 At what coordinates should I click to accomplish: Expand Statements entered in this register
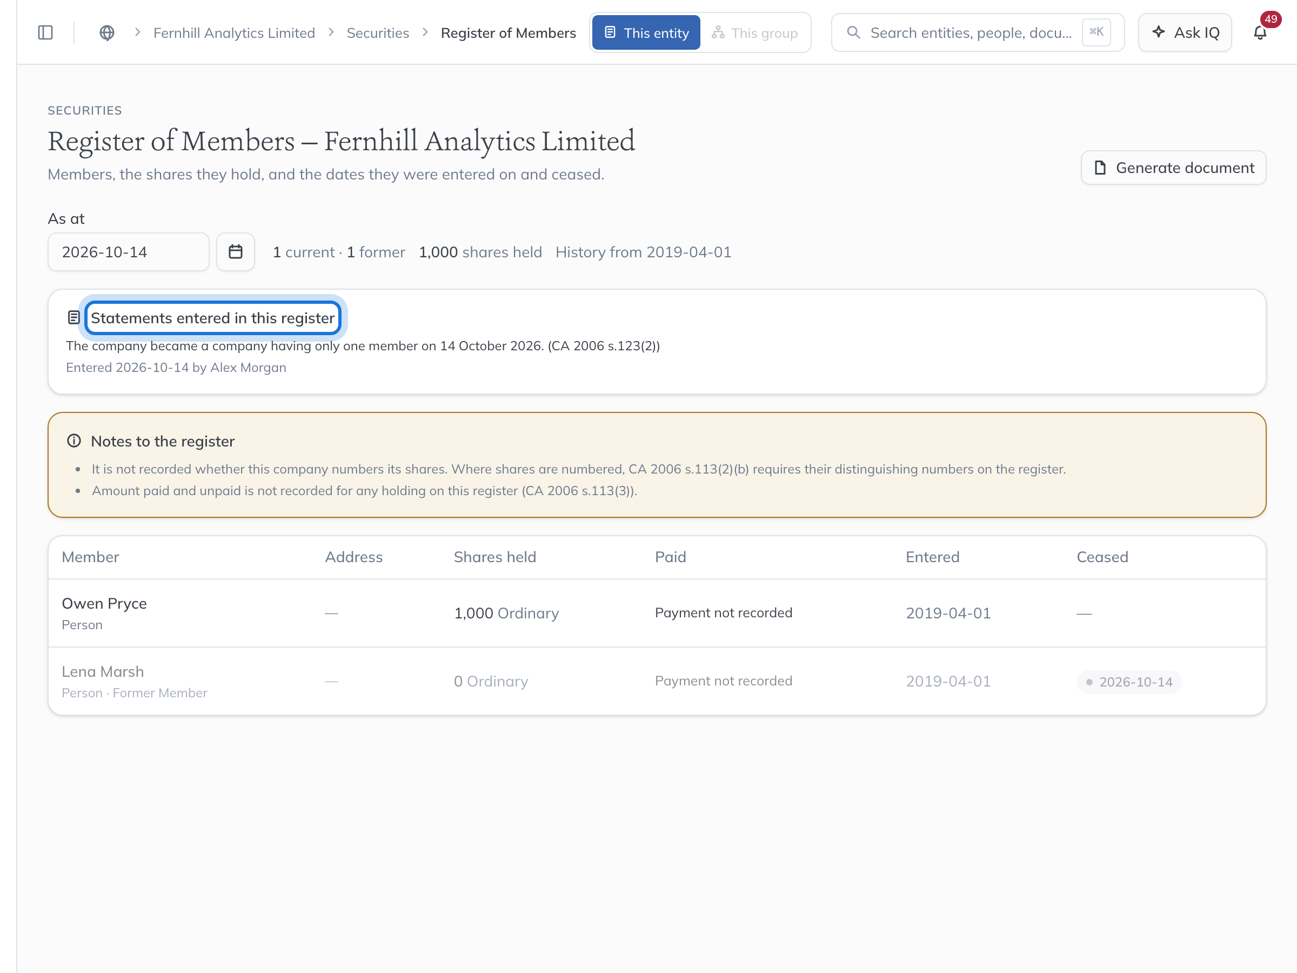pyautogui.click(x=213, y=318)
